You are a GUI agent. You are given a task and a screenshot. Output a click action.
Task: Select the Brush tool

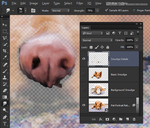click(5, 71)
